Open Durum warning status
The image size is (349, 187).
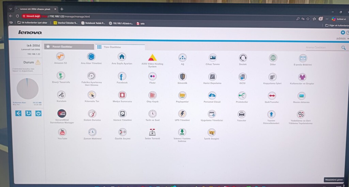tap(32, 62)
